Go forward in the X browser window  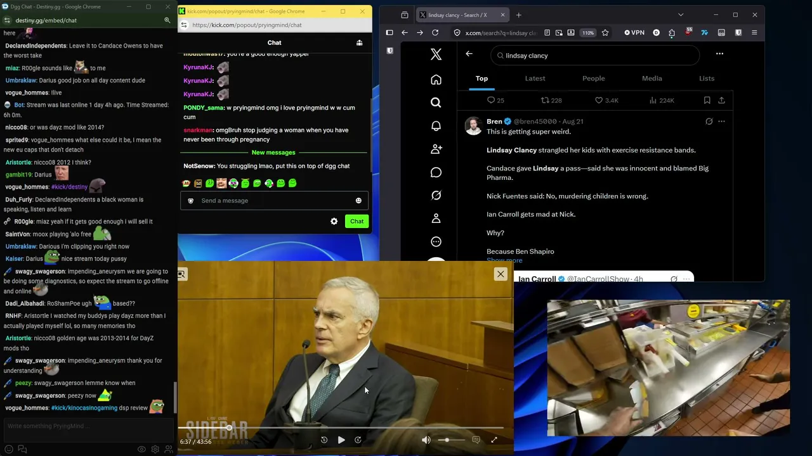point(420,33)
